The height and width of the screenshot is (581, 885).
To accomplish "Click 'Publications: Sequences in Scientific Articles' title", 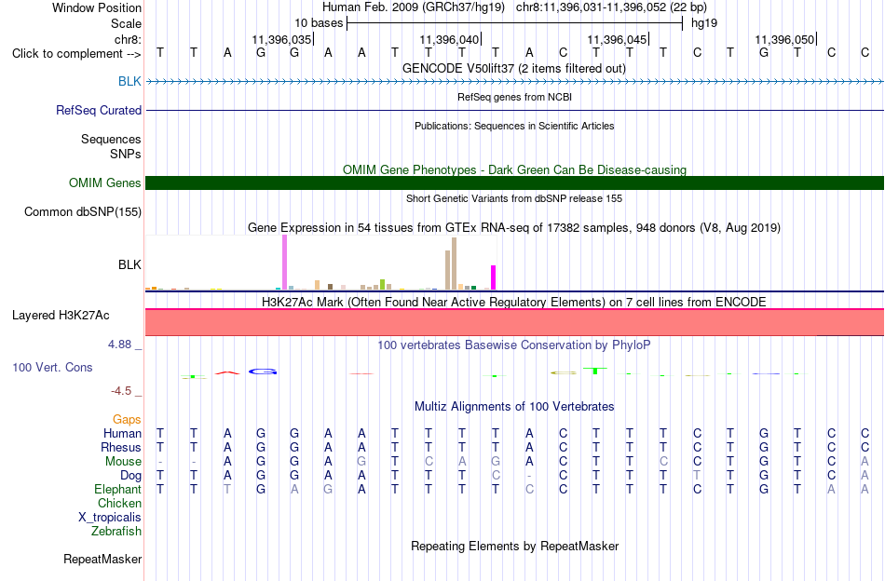I will point(514,126).
